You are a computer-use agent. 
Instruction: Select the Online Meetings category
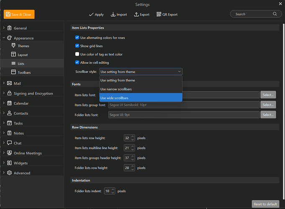tap(28, 153)
